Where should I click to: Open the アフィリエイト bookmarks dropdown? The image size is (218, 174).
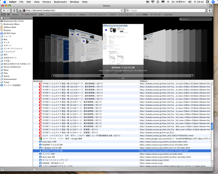126,14
